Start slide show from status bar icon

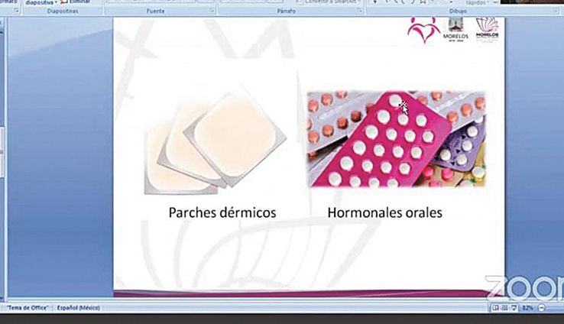[514, 307]
